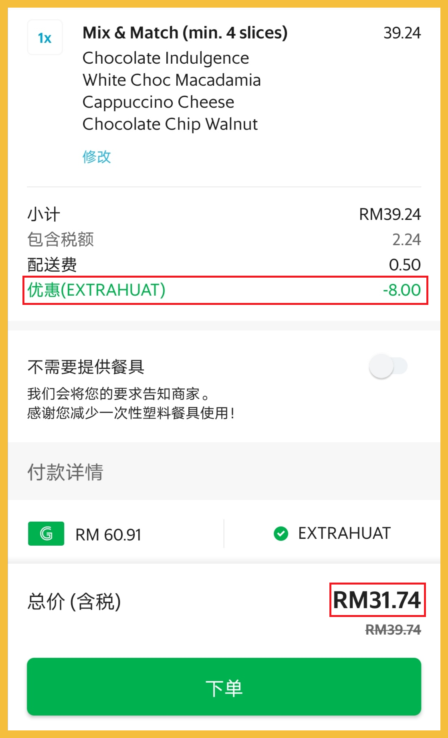Tap the Mix & Match item title
Viewport: 448px width, 738px height.
tap(185, 33)
